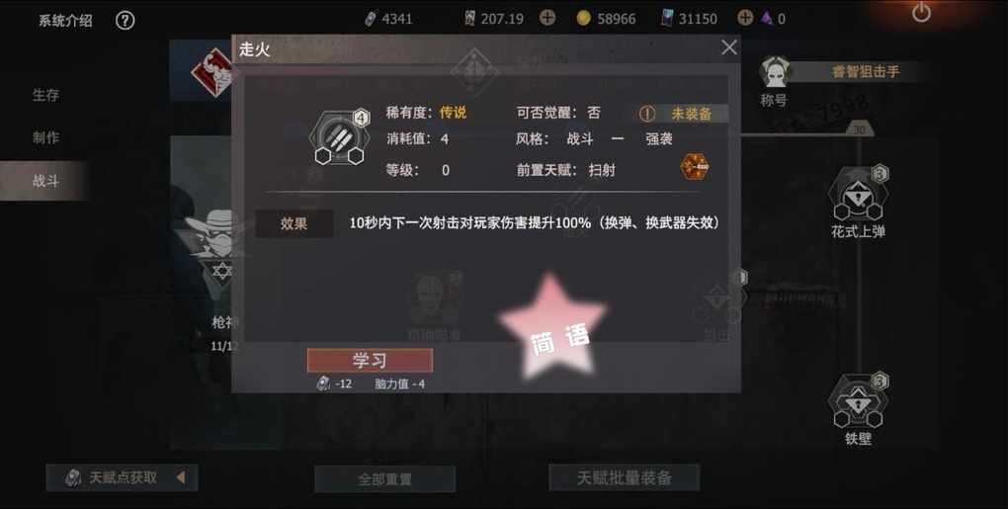Viewport: 1008px width, 509px height.
Task: Click the 天赋批量装备 button
Action: click(625, 477)
